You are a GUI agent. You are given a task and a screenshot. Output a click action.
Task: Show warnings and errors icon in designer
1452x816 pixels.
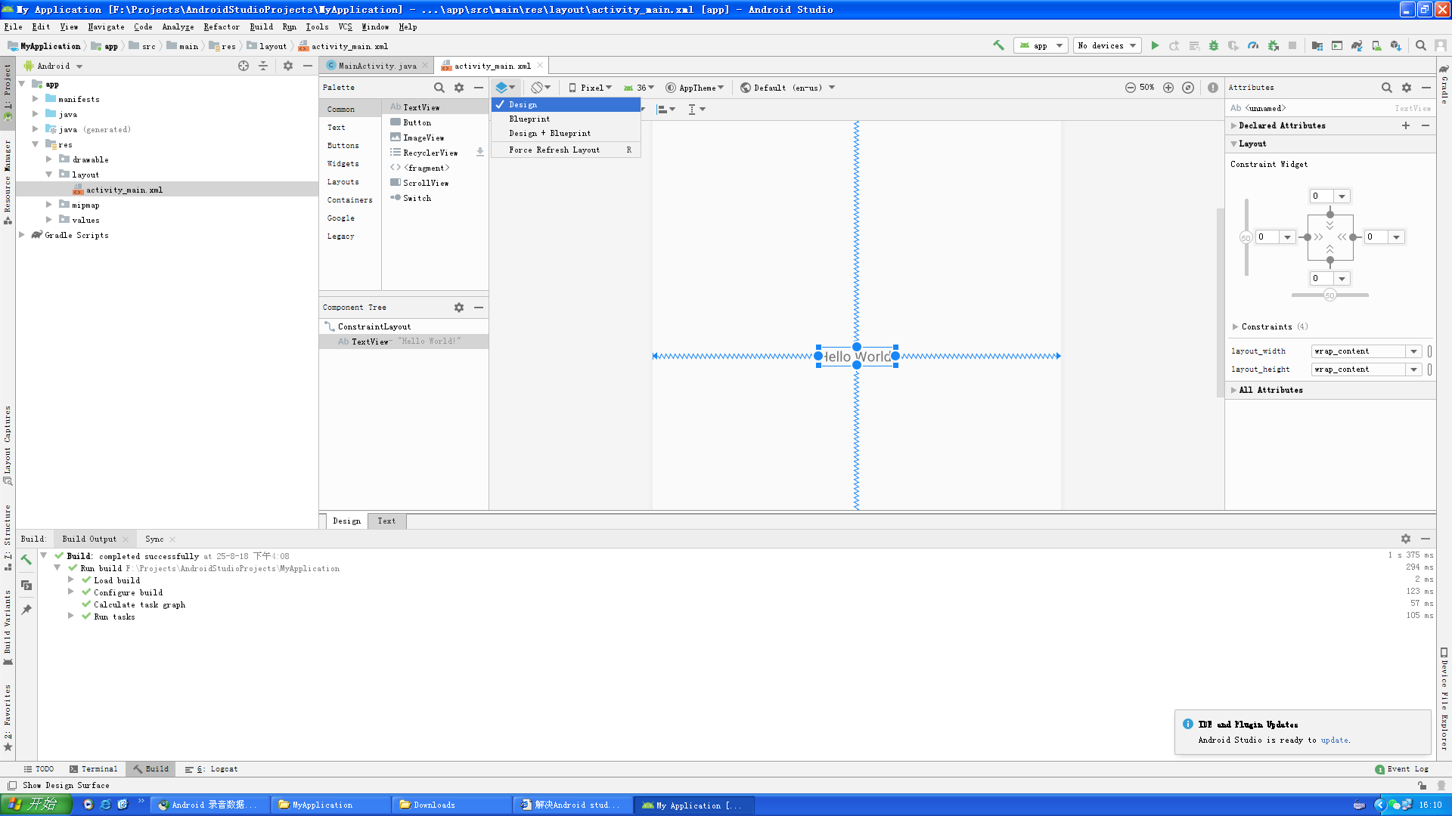(x=1213, y=88)
